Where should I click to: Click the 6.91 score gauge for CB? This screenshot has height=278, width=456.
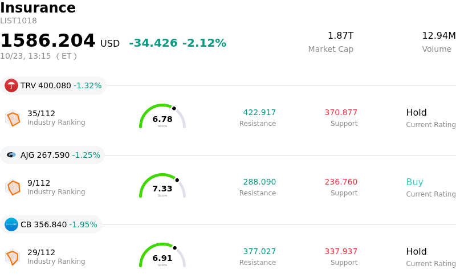click(x=162, y=255)
